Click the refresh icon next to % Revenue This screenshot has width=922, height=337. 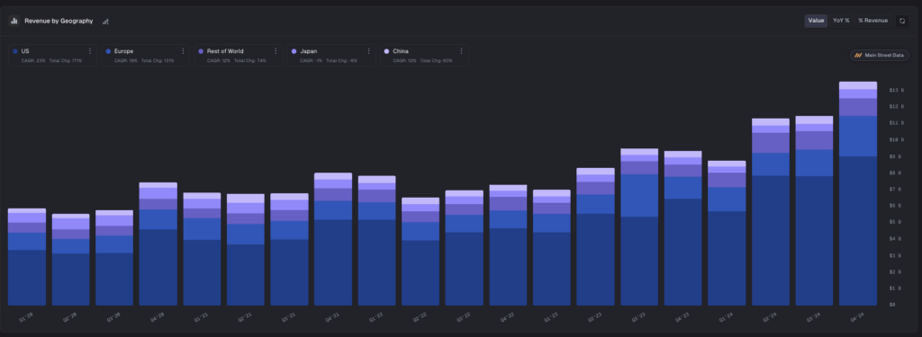click(x=902, y=22)
